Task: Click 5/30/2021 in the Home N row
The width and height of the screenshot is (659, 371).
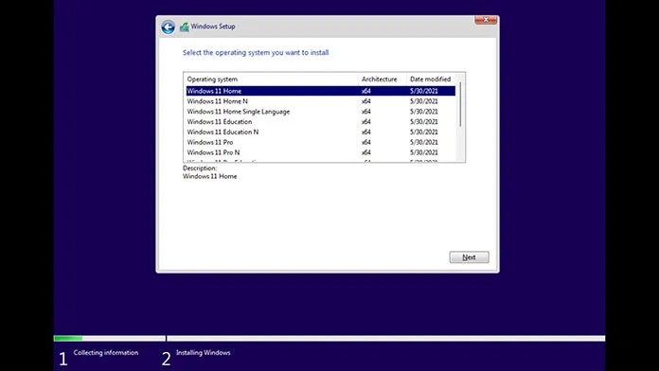Action: [x=423, y=101]
